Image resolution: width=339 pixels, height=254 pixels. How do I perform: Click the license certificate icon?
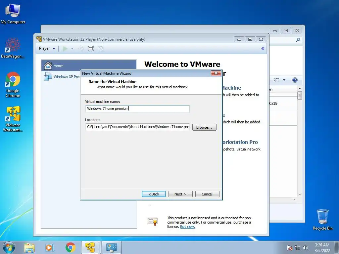152,222
